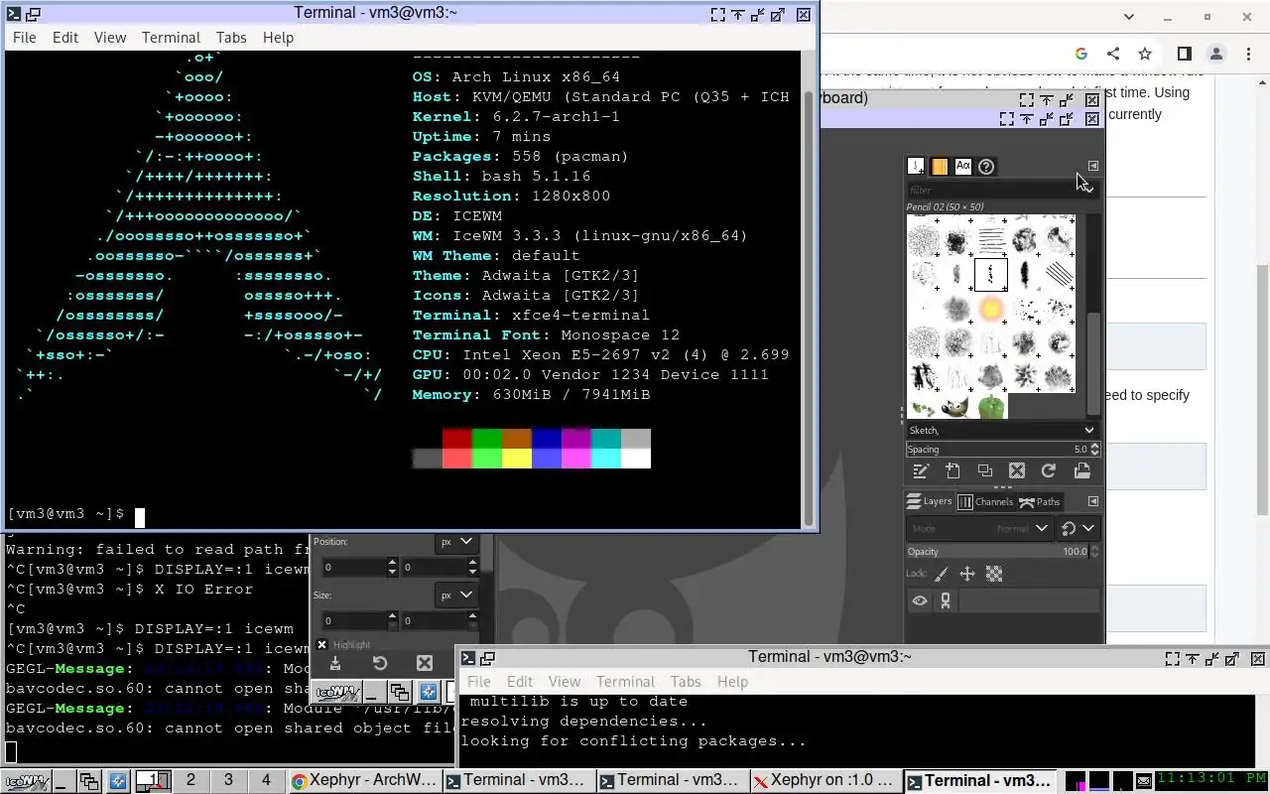Refresh the brushes list
Image resolution: width=1270 pixels, height=794 pixels.
pos(1049,471)
